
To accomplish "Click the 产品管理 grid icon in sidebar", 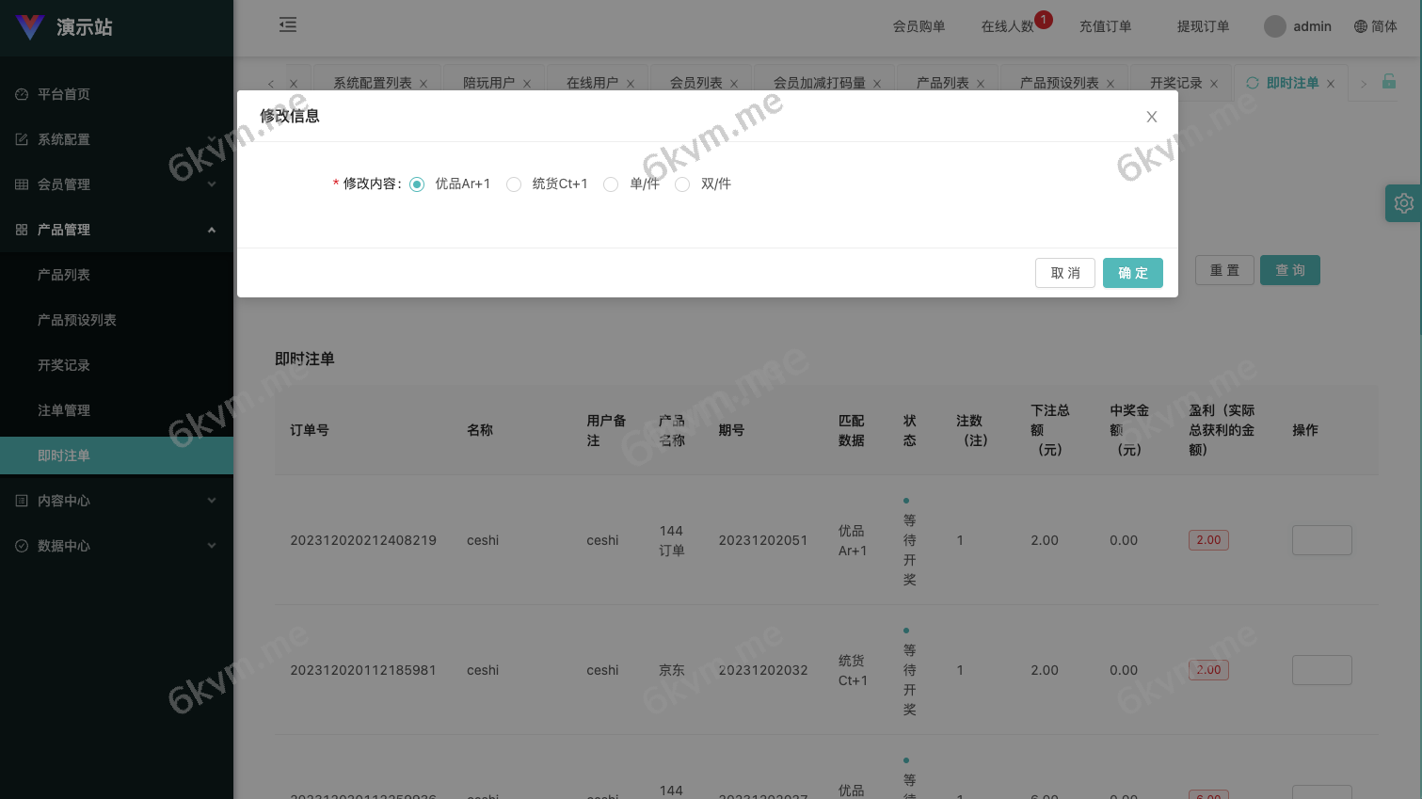I will 22,230.
